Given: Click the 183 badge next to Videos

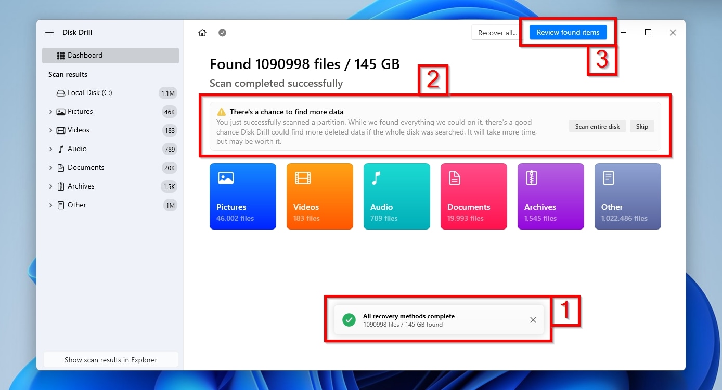Looking at the screenshot, I should (170, 131).
